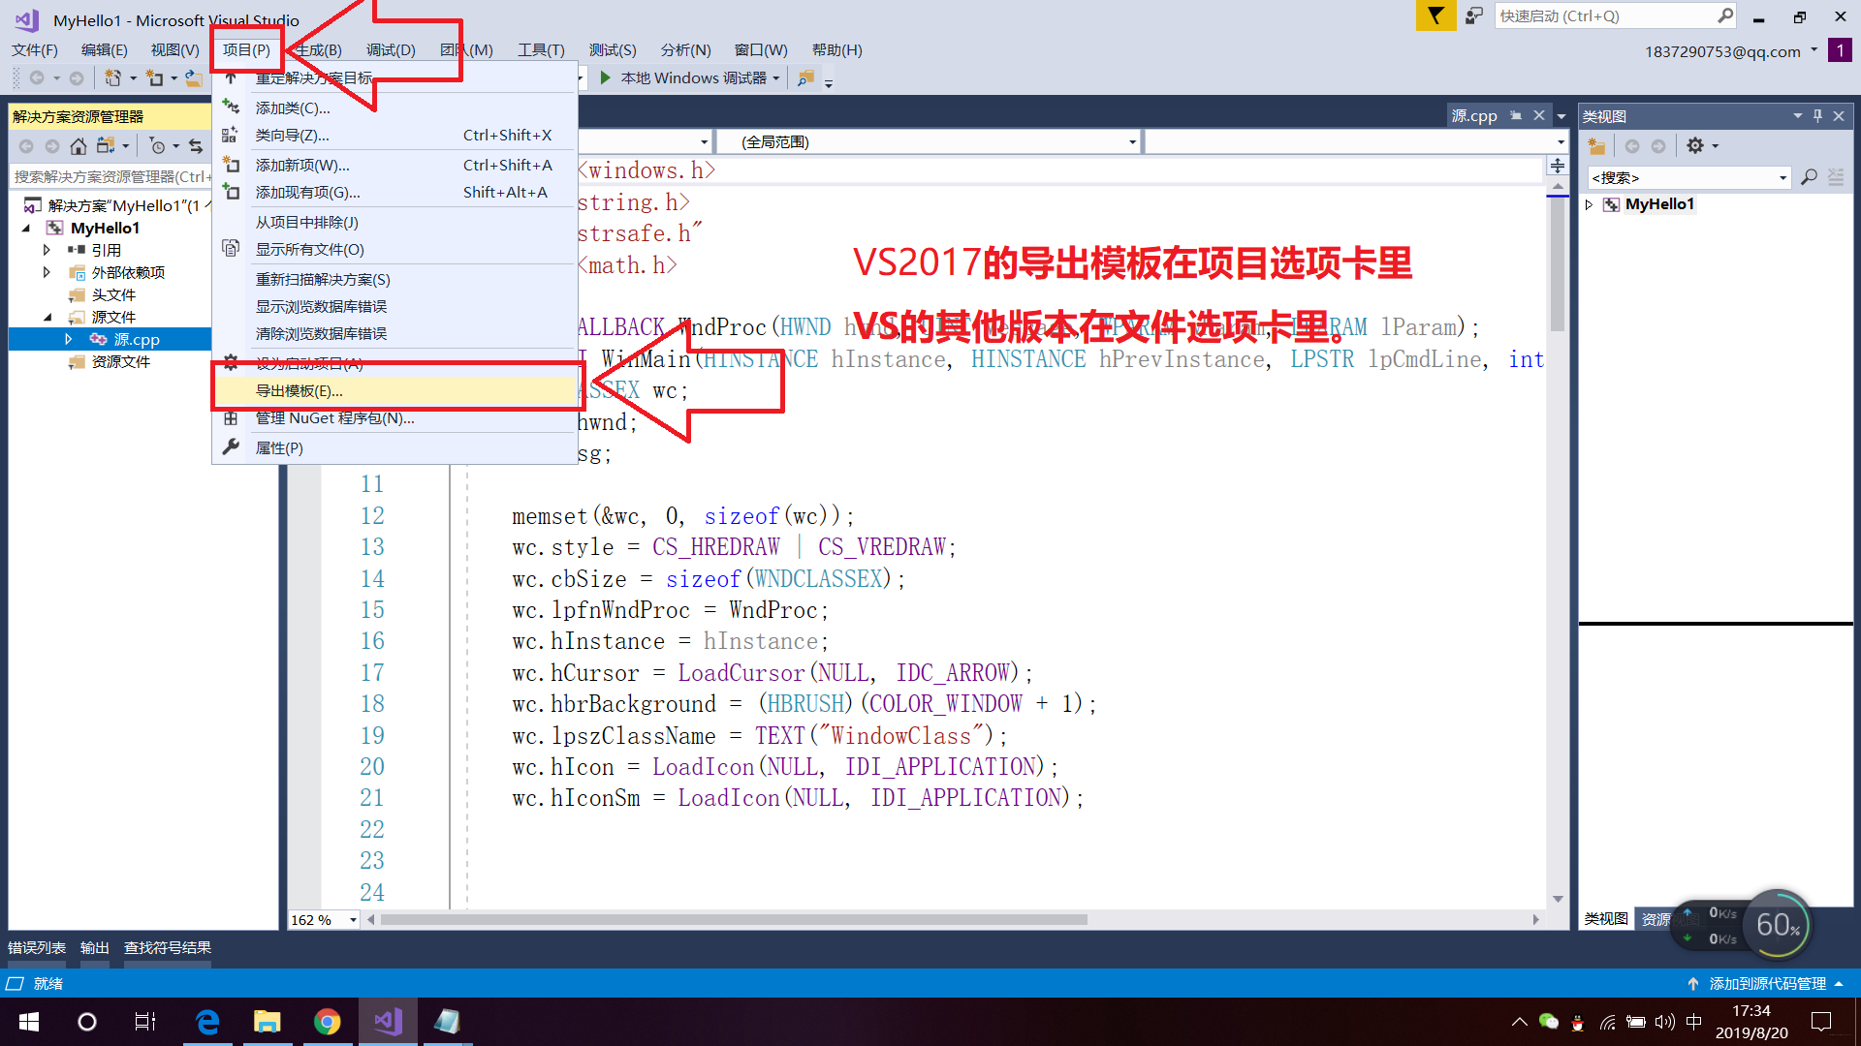
Task: Open the 全局范围 scope dropdown
Action: tap(1132, 142)
